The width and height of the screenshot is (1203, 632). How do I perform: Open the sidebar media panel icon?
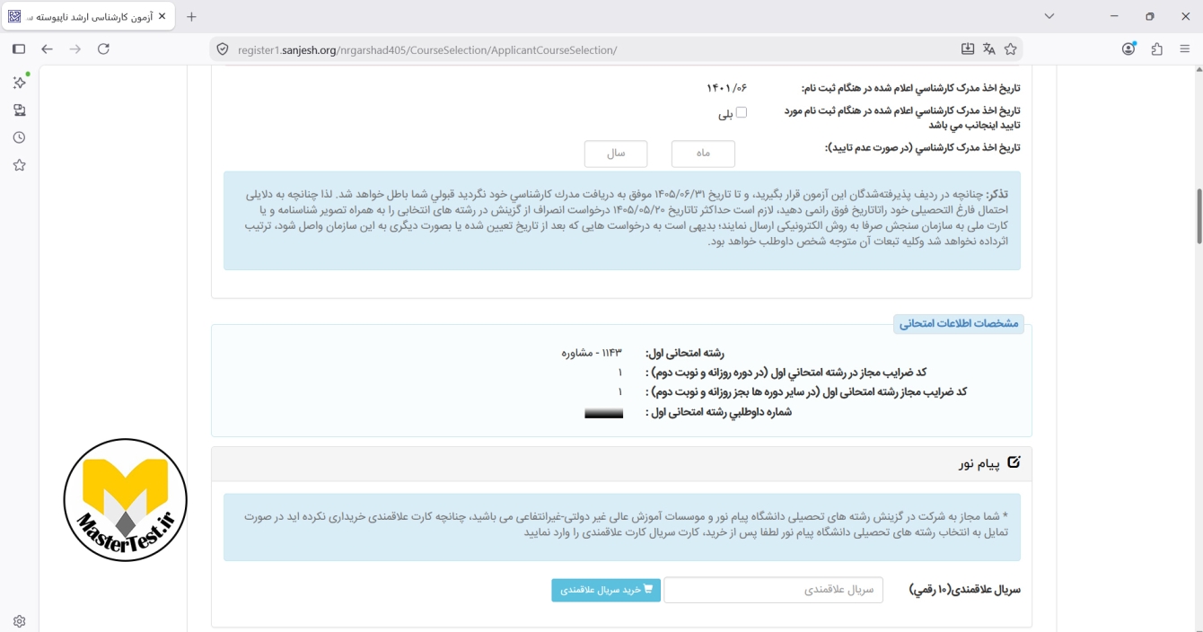click(20, 110)
